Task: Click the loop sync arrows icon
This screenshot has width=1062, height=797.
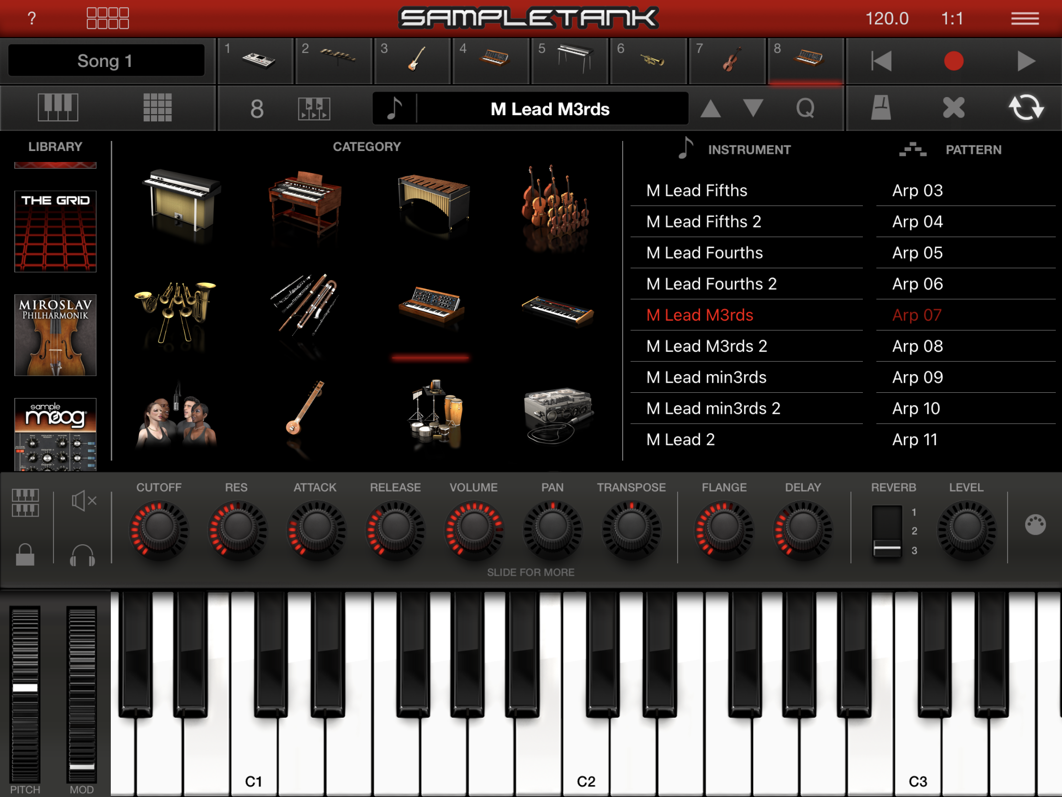Action: point(1026,108)
